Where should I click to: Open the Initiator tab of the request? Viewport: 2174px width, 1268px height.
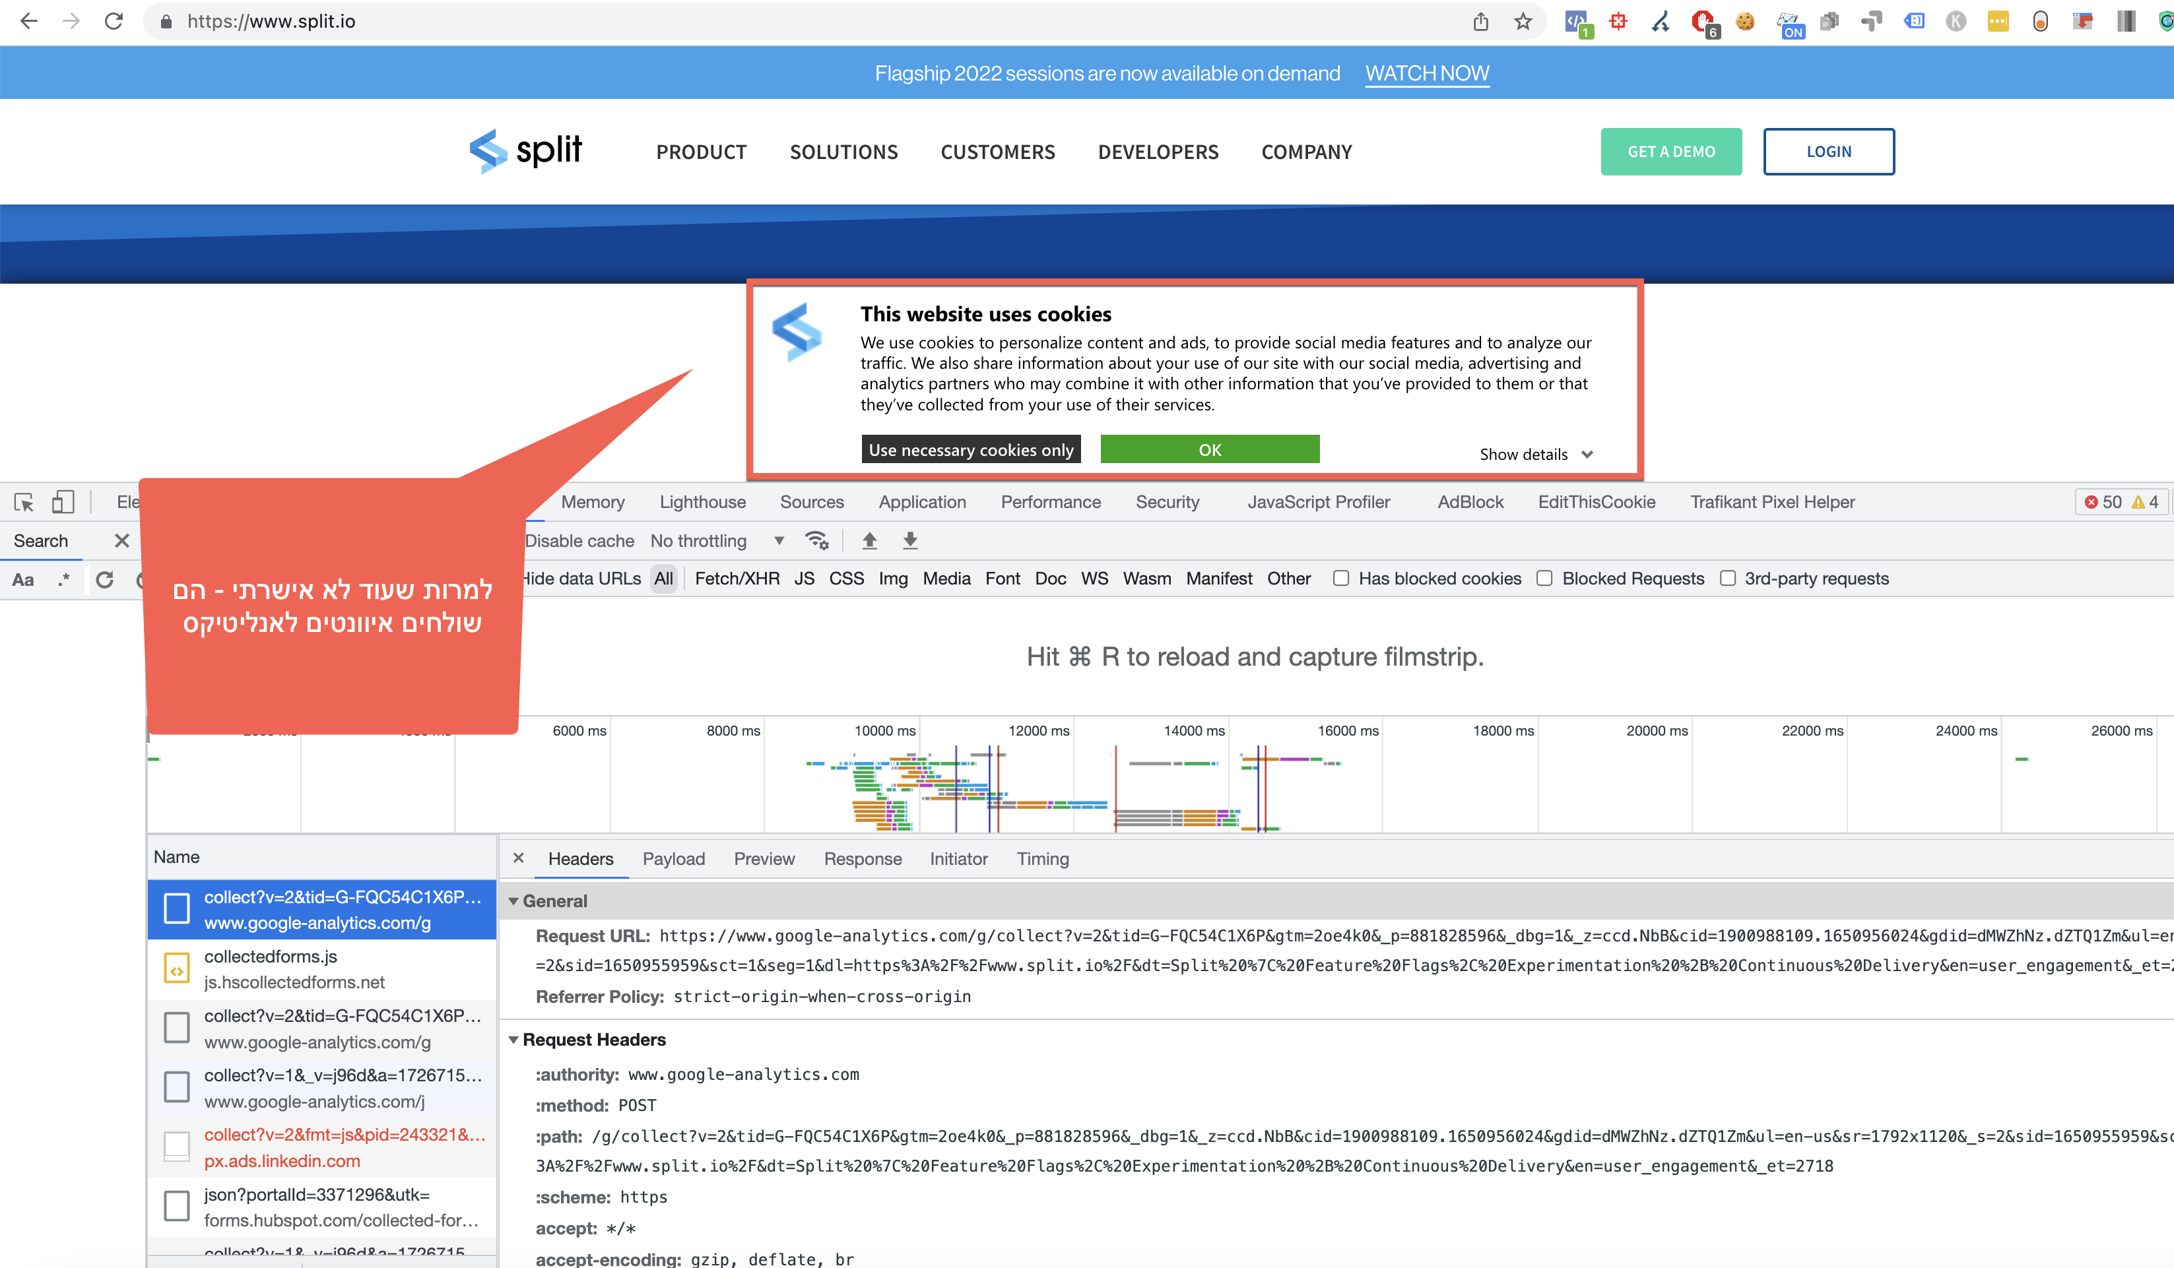(x=958, y=859)
